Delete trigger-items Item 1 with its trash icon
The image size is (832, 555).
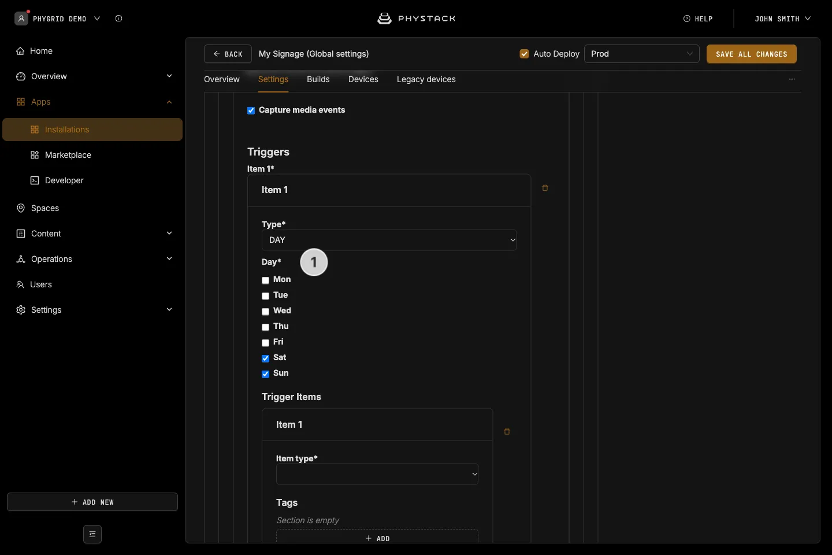pos(507,432)
